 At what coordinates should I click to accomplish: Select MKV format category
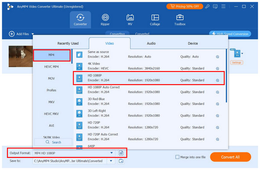click(x=52, y=102)
